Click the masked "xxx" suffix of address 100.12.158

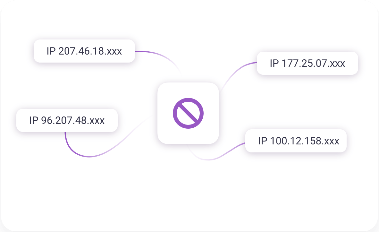tap(332, 142)
